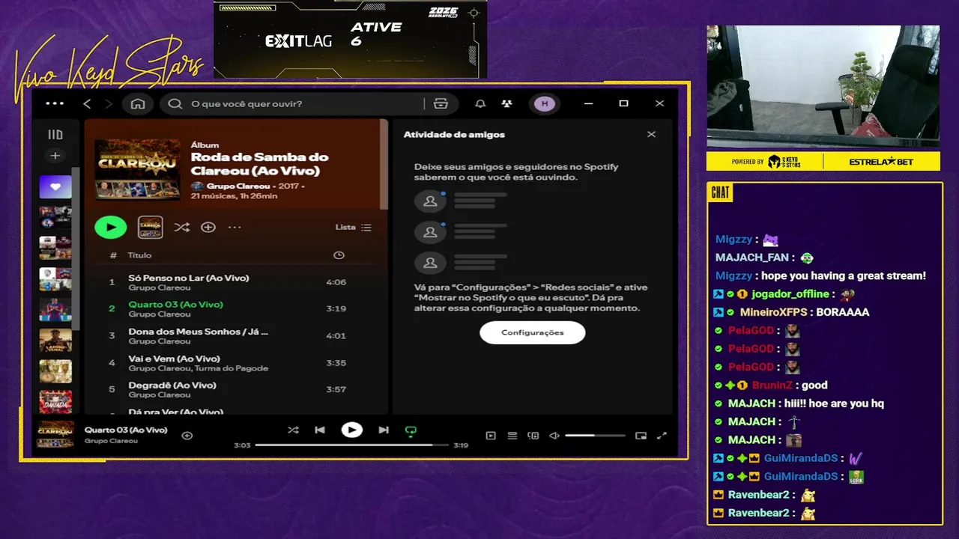The height and width of the screenshot is (539, 959).
Task: Click 'jogador_offline' username in chat
Action: click(x=790, y=294)
